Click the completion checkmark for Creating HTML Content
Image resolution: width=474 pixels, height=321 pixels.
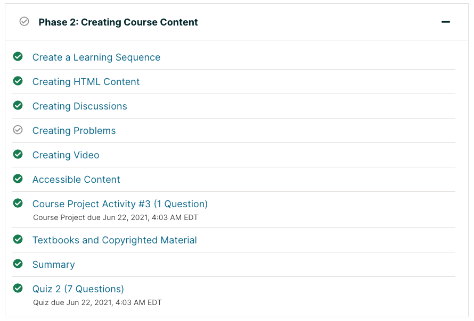pos(18,81)
